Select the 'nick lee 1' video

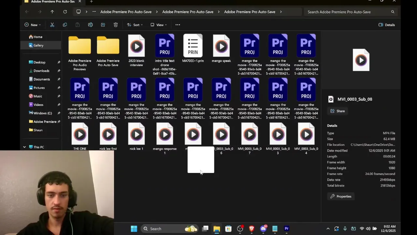(x=136, y=136)
